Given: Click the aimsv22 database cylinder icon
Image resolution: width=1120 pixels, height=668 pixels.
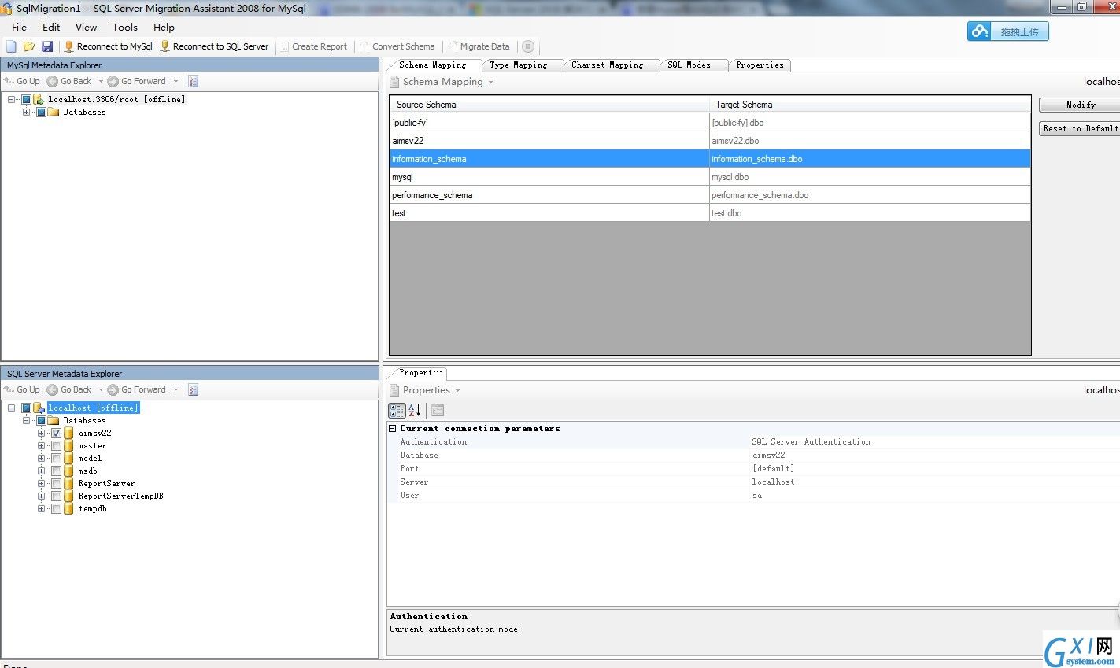Looking at the screenshot, I should pos(69,434).
